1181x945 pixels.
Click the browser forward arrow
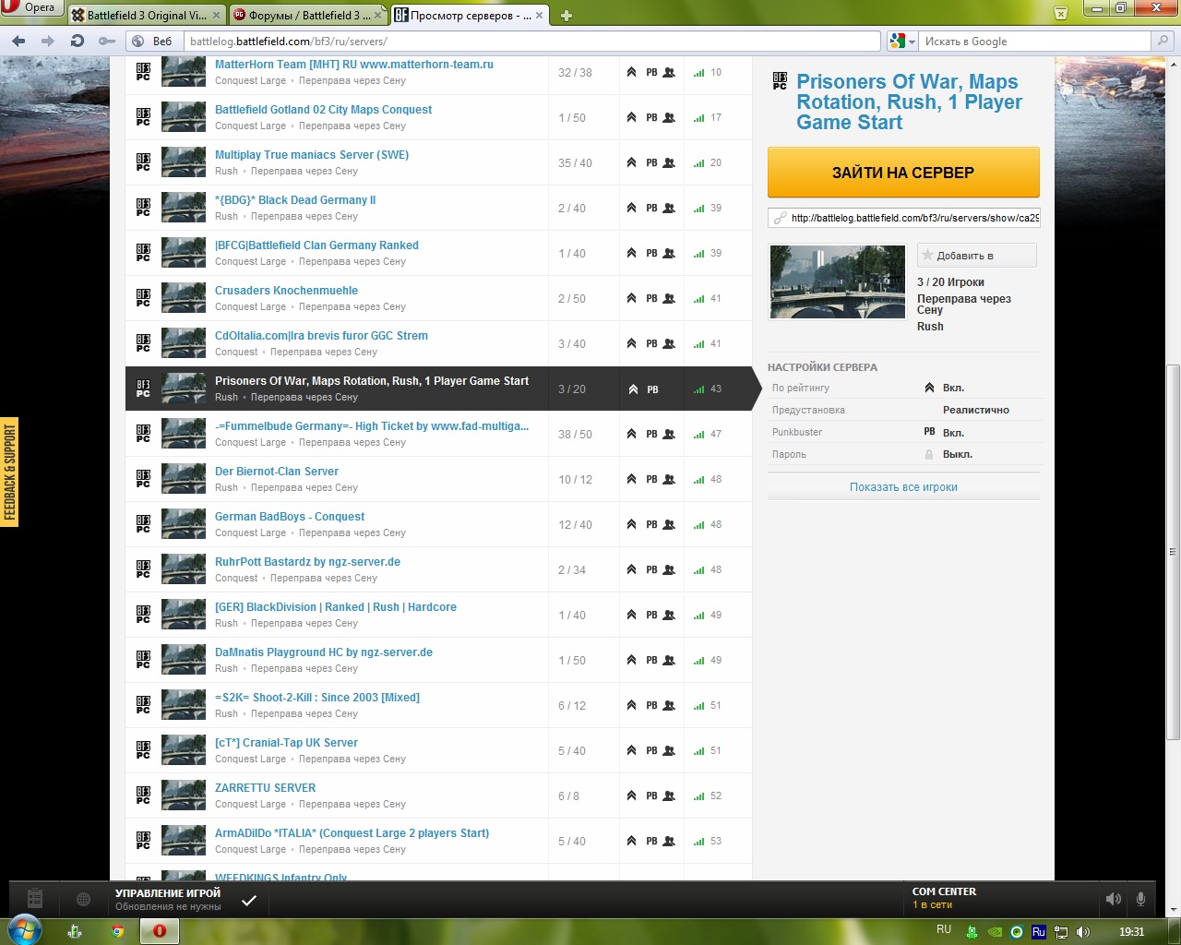[x=48, y=41]
